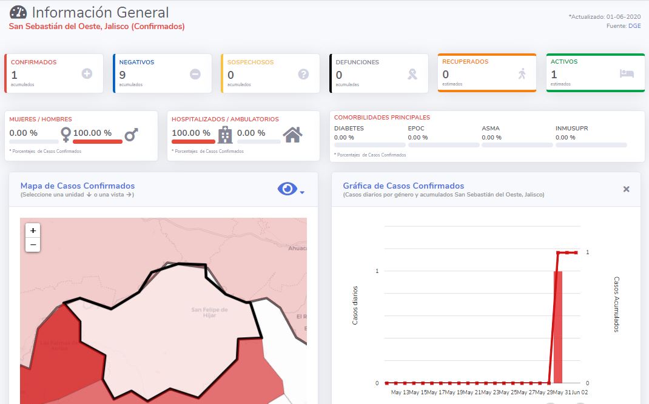Zoom out on the map
This screenshot has width=649, height=404.
33,244
